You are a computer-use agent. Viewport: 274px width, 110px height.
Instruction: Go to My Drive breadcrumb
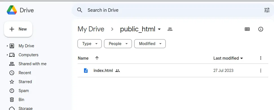click(91, 29)
